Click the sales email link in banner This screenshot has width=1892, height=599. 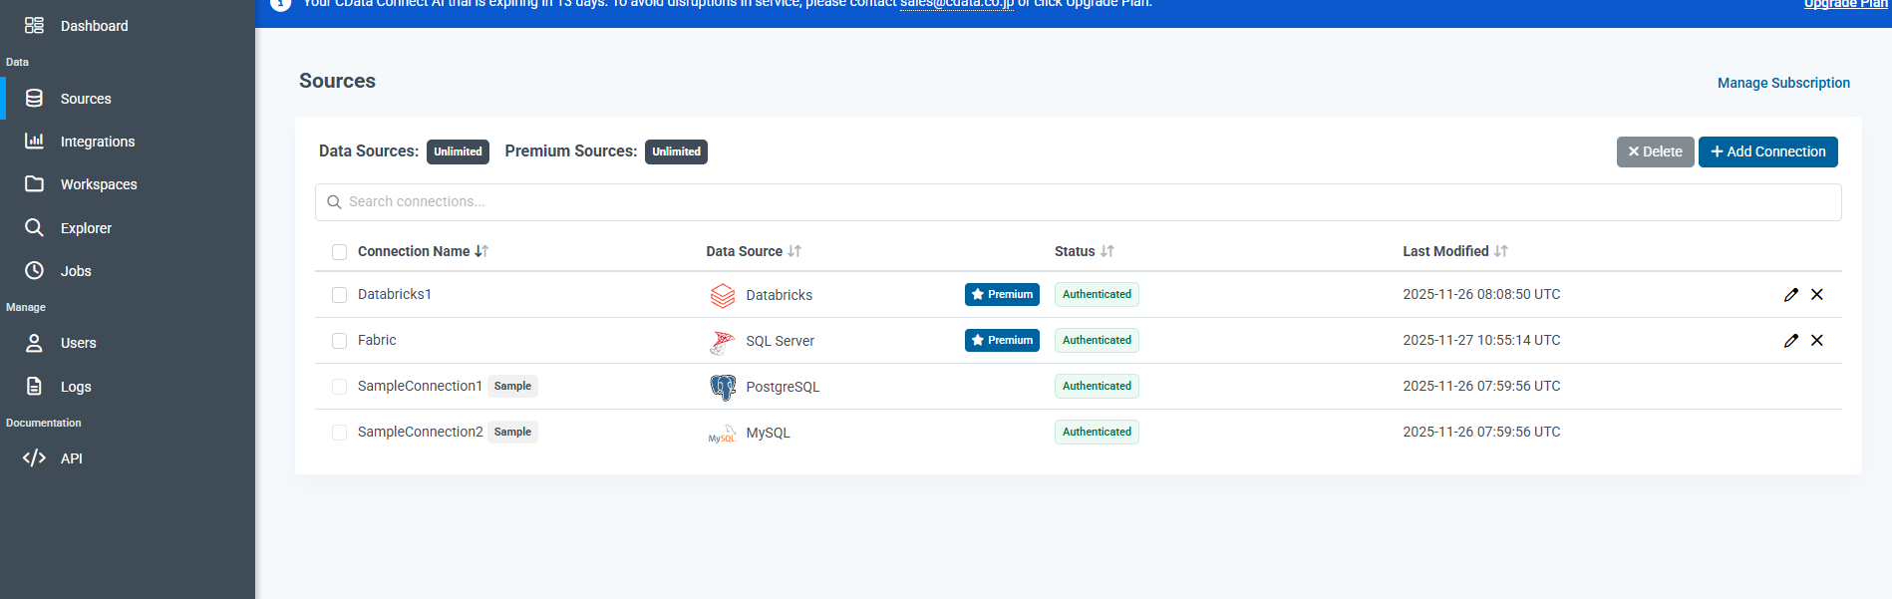tap(957, 4)
